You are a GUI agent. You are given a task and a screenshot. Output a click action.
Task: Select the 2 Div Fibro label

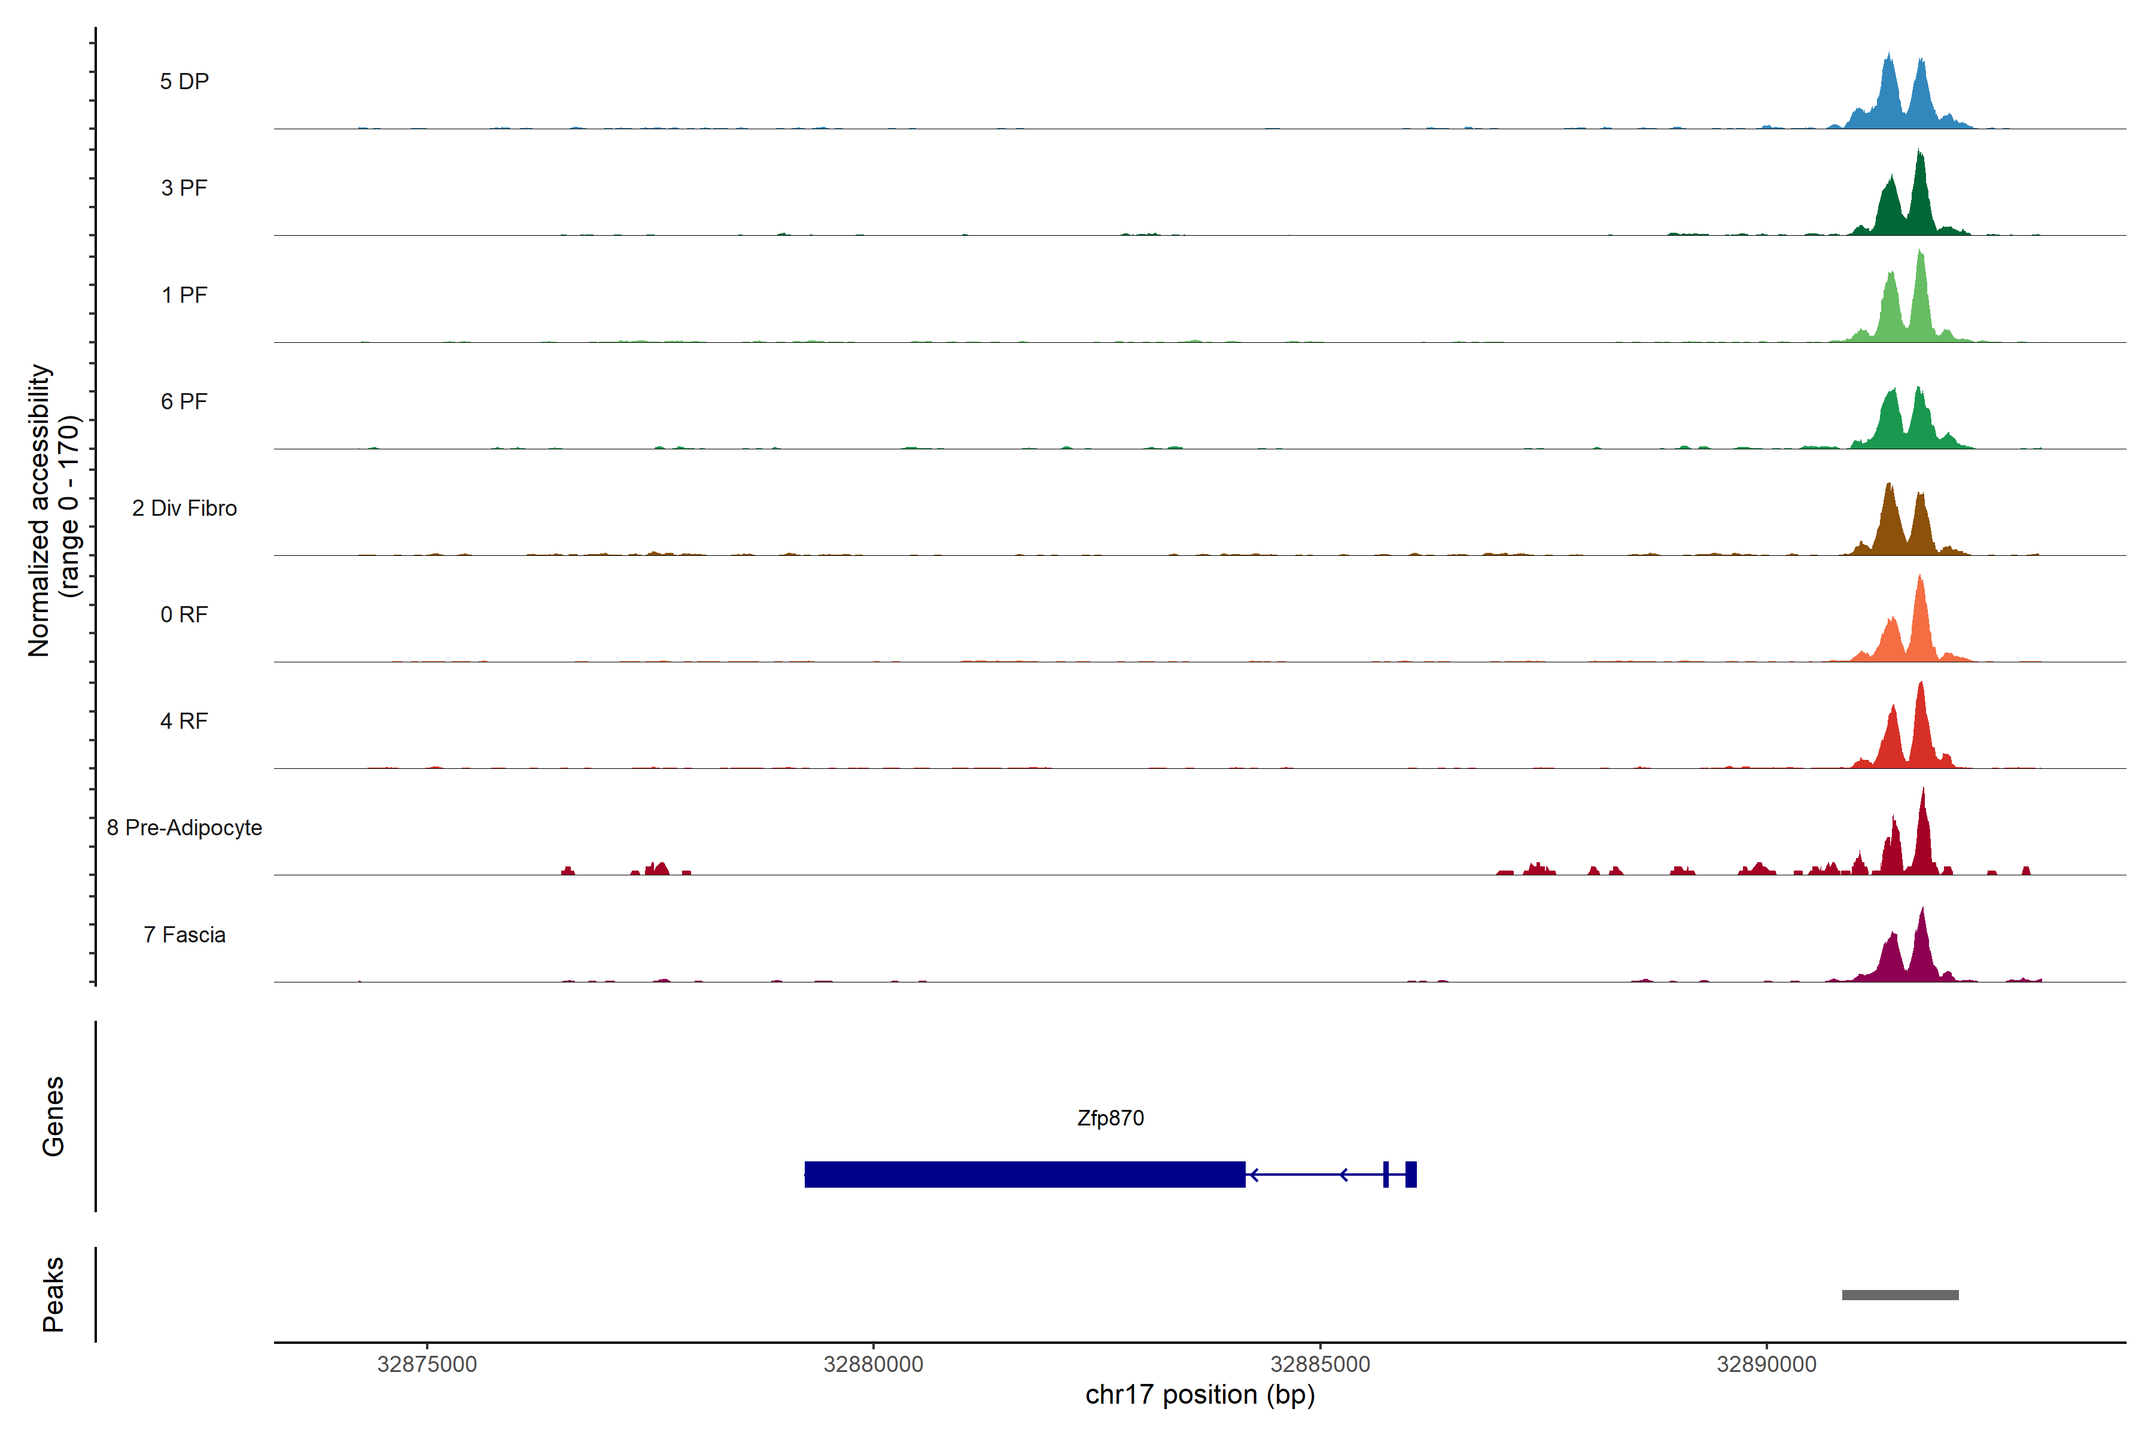(x=184, y=508)
